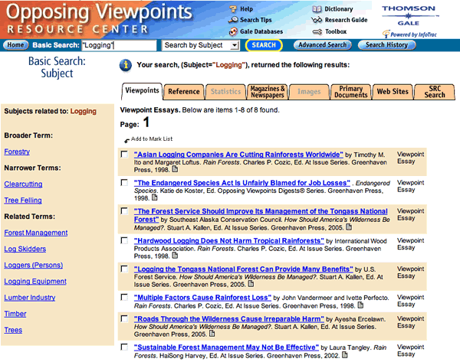Open "Sustainable Forest Management May Not Be Effective"

226,347
